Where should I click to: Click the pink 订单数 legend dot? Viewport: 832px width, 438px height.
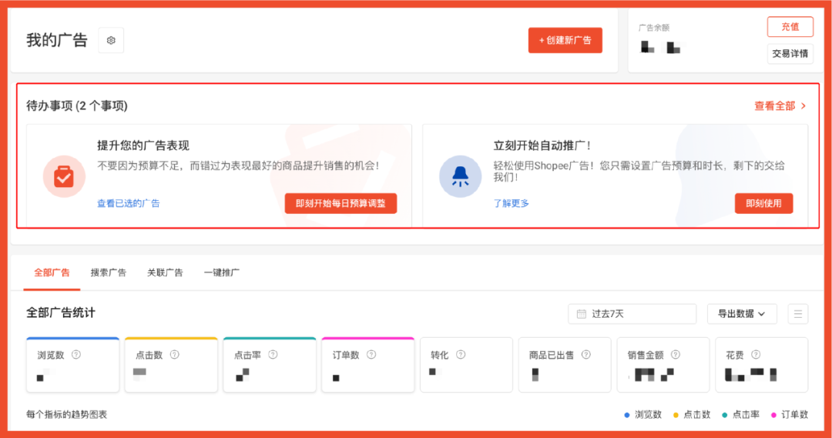click(x=773, y=415)
